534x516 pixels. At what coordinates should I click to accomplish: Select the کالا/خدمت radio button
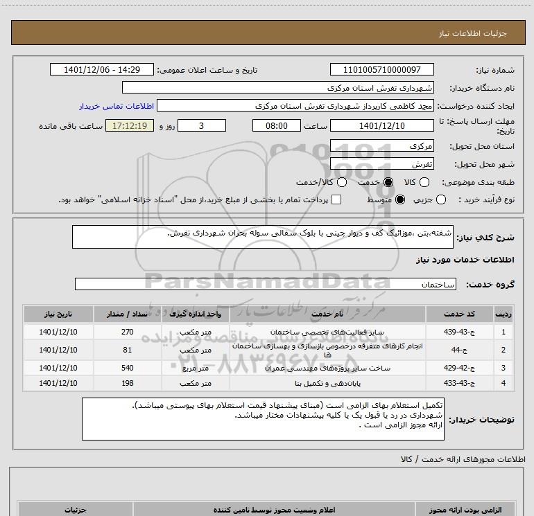[342, 182]
